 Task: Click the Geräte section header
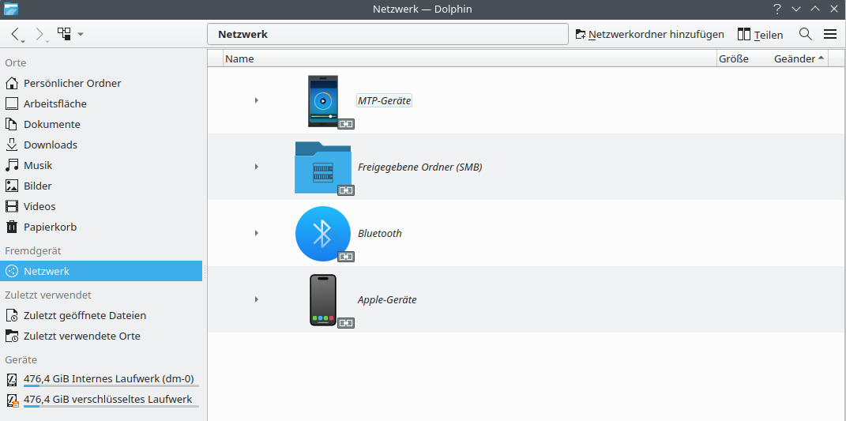(x=21, y=359)
